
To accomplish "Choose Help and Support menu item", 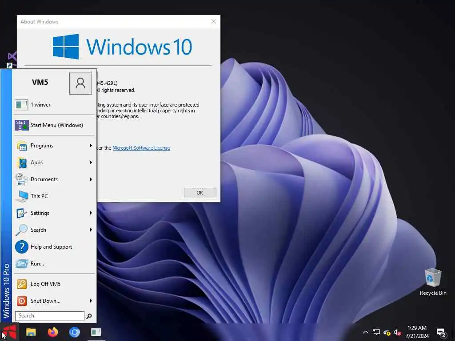I will [x=55, y=247].
